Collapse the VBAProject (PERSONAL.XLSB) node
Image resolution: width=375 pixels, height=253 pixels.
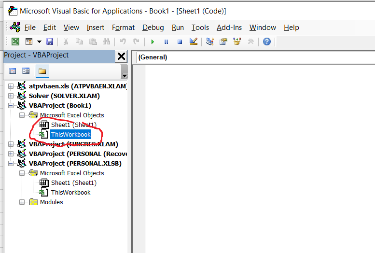click(x=11, y=164)
